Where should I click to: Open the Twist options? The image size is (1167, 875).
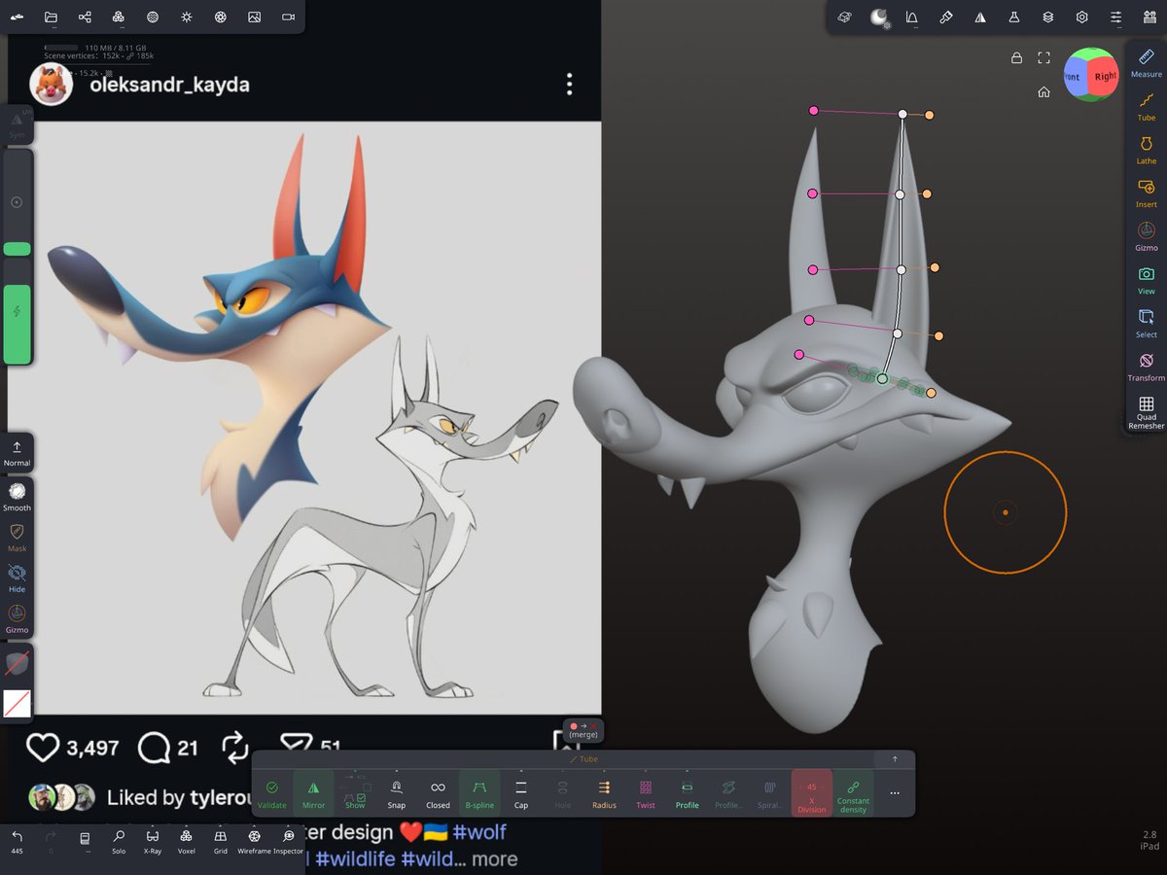646,792
